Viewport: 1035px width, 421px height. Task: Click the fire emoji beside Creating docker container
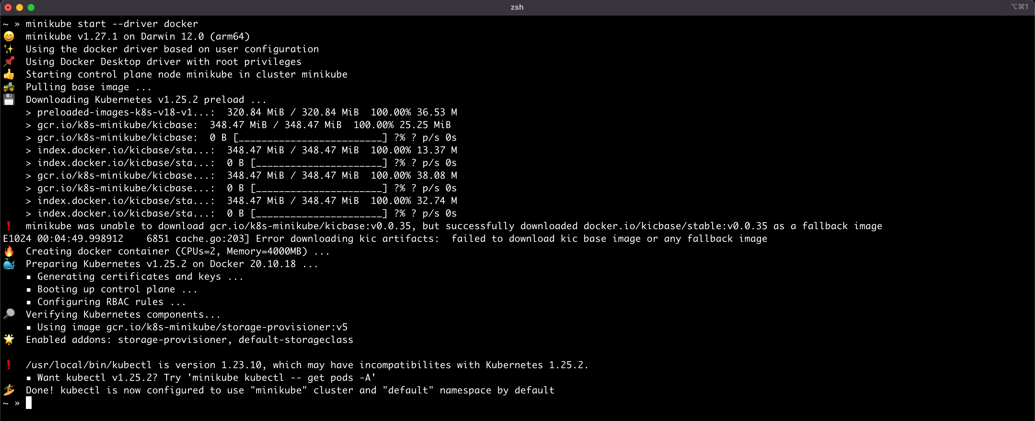point(9,251)
